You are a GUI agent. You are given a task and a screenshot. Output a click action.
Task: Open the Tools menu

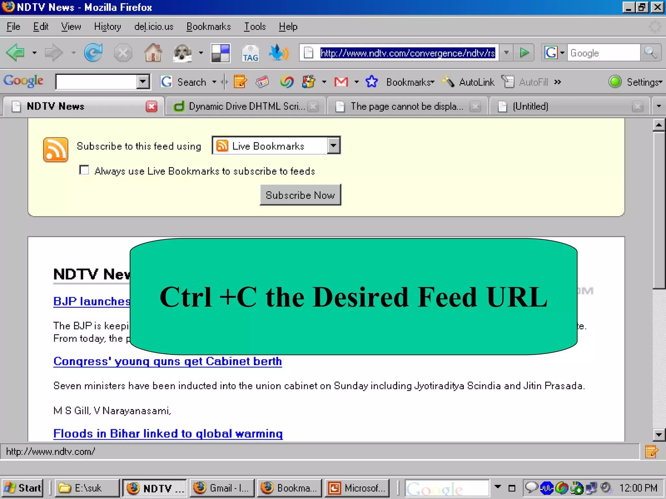255,27
